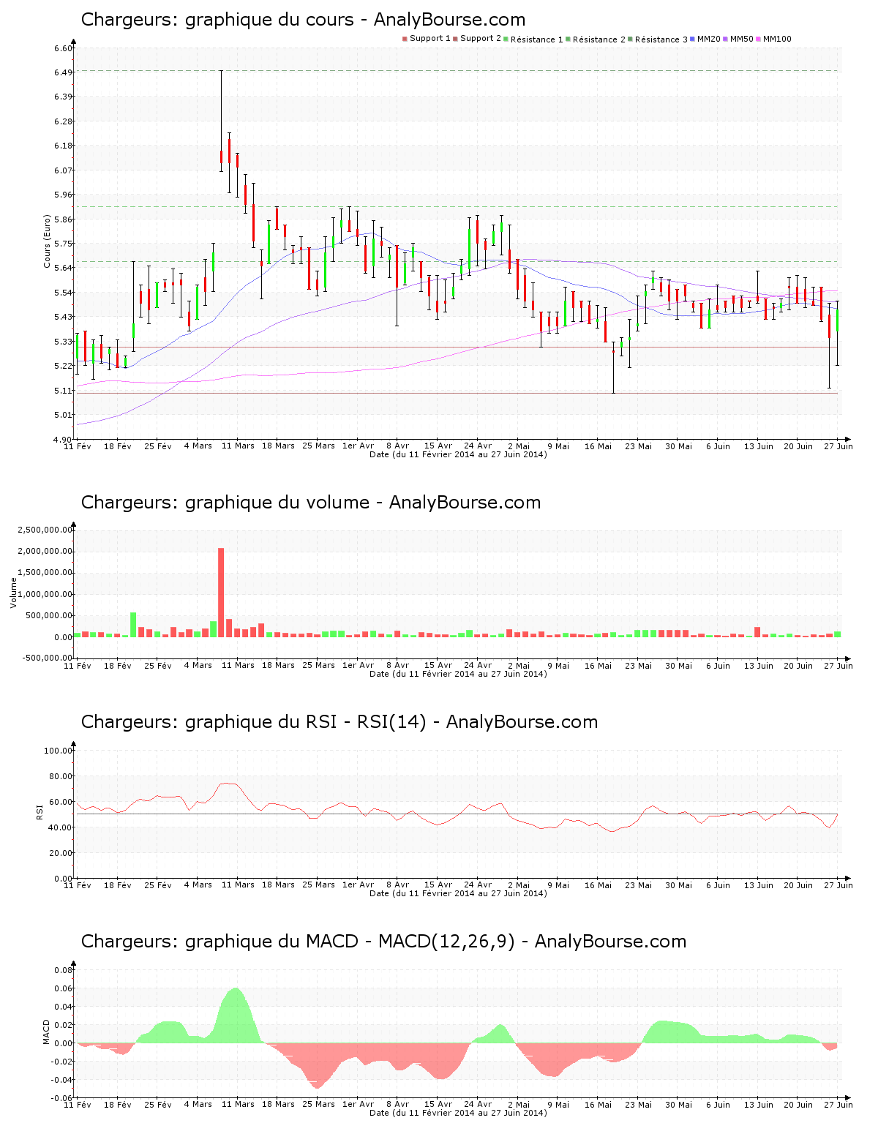This screenshot has height=1134, width=878.
Task: Click the 2,000,000.00 volume axis label
Action: (x=45, y=551)
